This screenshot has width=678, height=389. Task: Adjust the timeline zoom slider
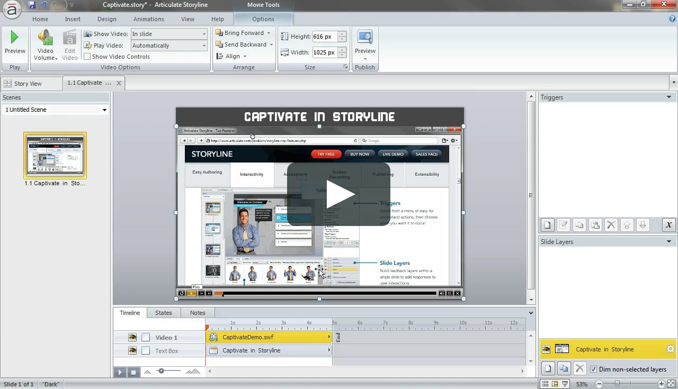pyautogui.click(x=162, y=371)
